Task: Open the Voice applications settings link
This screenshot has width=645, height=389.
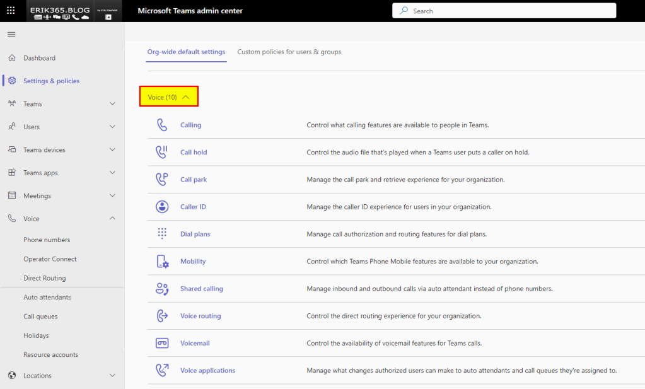Action: (x=207, y=371)
